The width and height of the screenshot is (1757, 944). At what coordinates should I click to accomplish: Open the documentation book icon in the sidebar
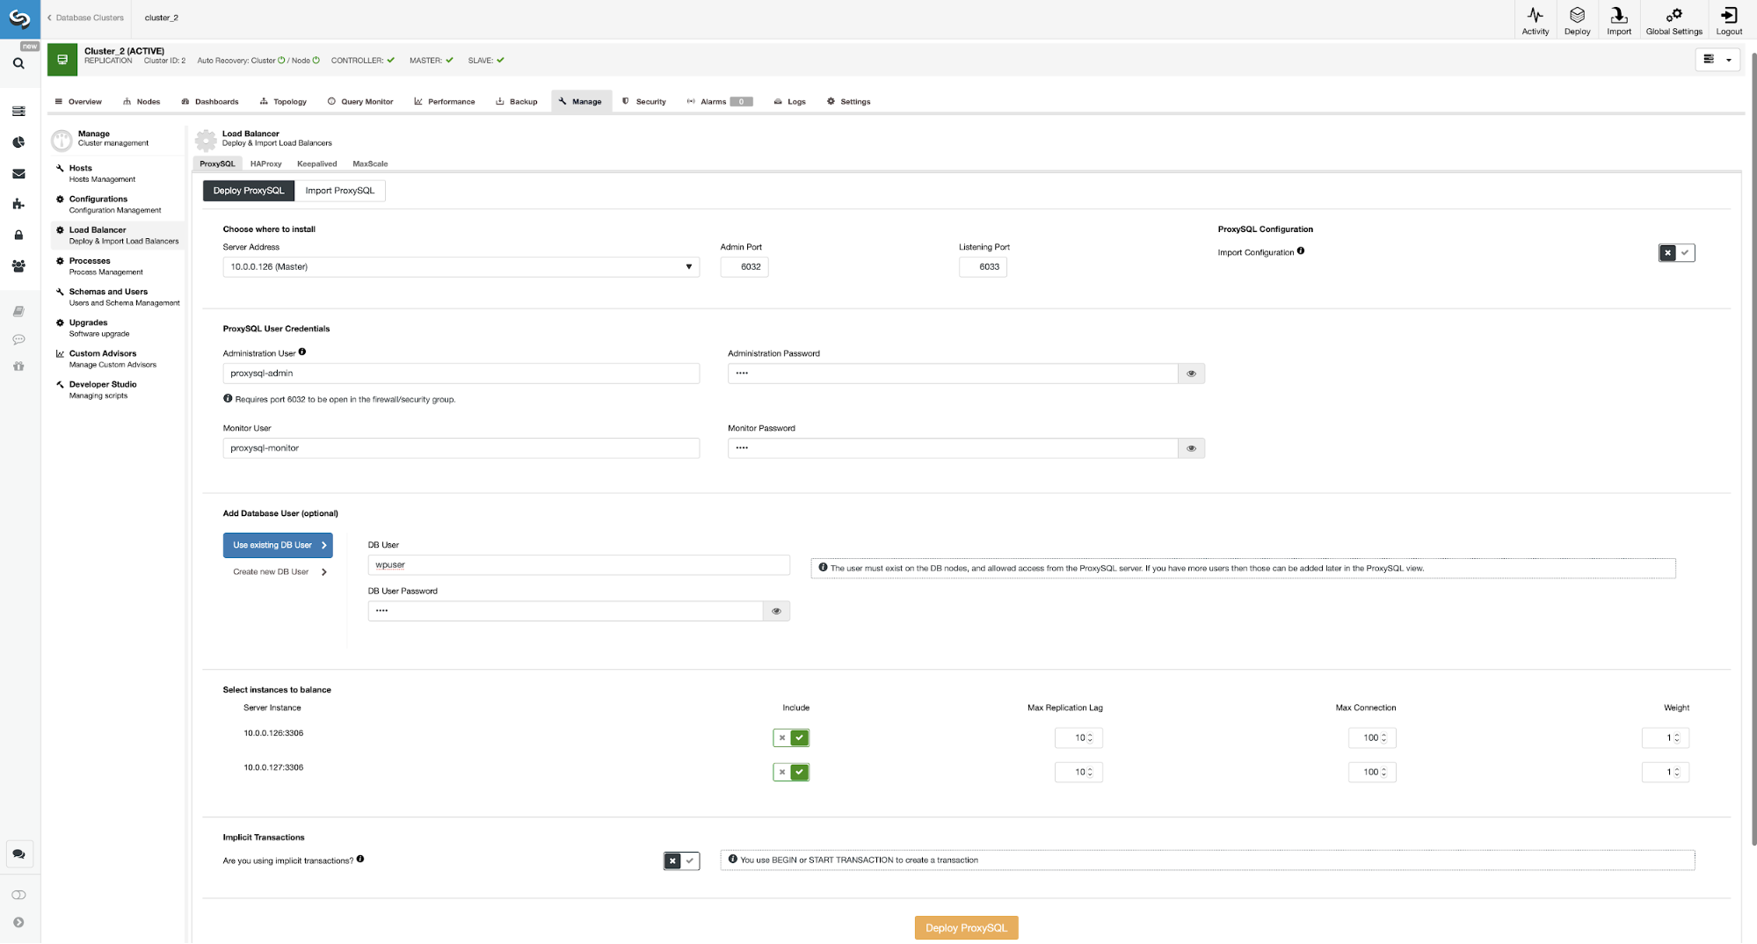[x=18, y=311]
